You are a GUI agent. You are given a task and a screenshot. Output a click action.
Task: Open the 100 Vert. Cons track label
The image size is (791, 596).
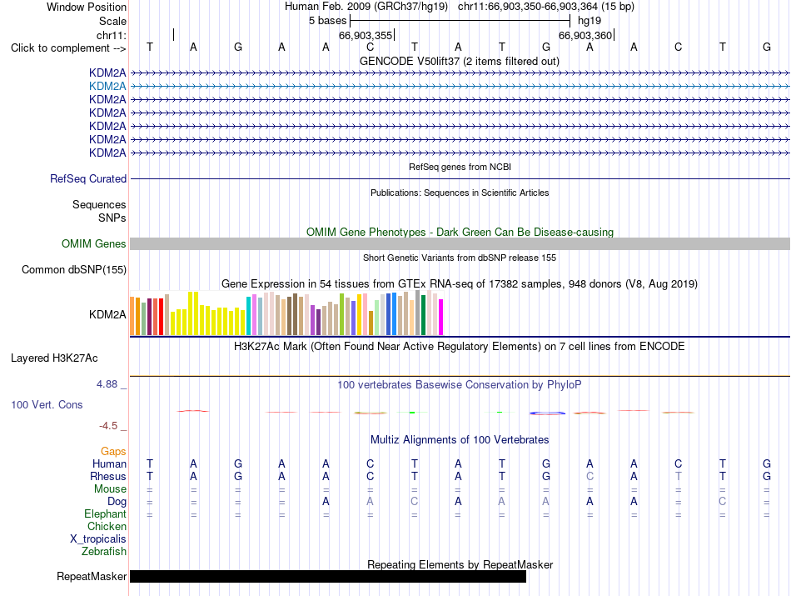pyautogui.click(x=47, y=404)
